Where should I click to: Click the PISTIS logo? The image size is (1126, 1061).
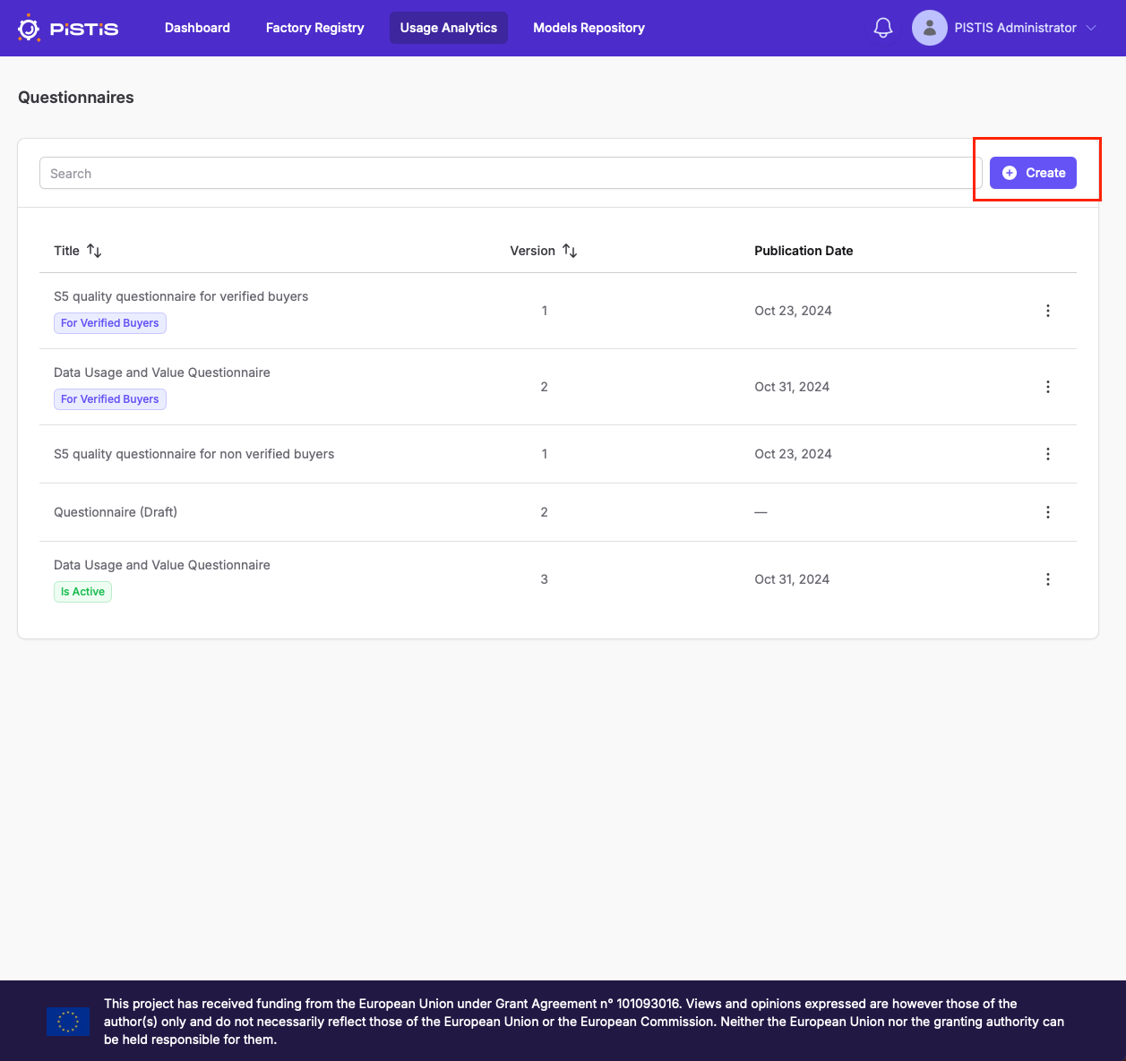click(68, 28)
